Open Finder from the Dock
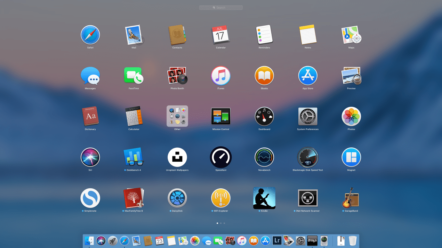This screenshot has width=442, height=248. coord(89,240)
